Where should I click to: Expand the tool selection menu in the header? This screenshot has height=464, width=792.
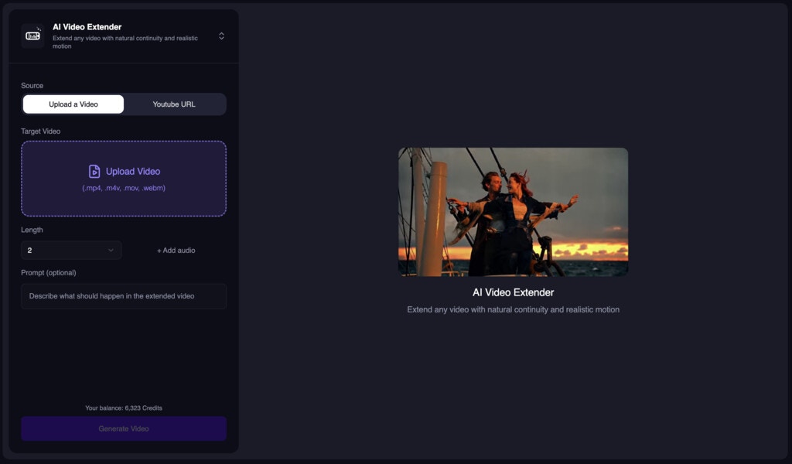pyautogui.click(x=221, y=36)
